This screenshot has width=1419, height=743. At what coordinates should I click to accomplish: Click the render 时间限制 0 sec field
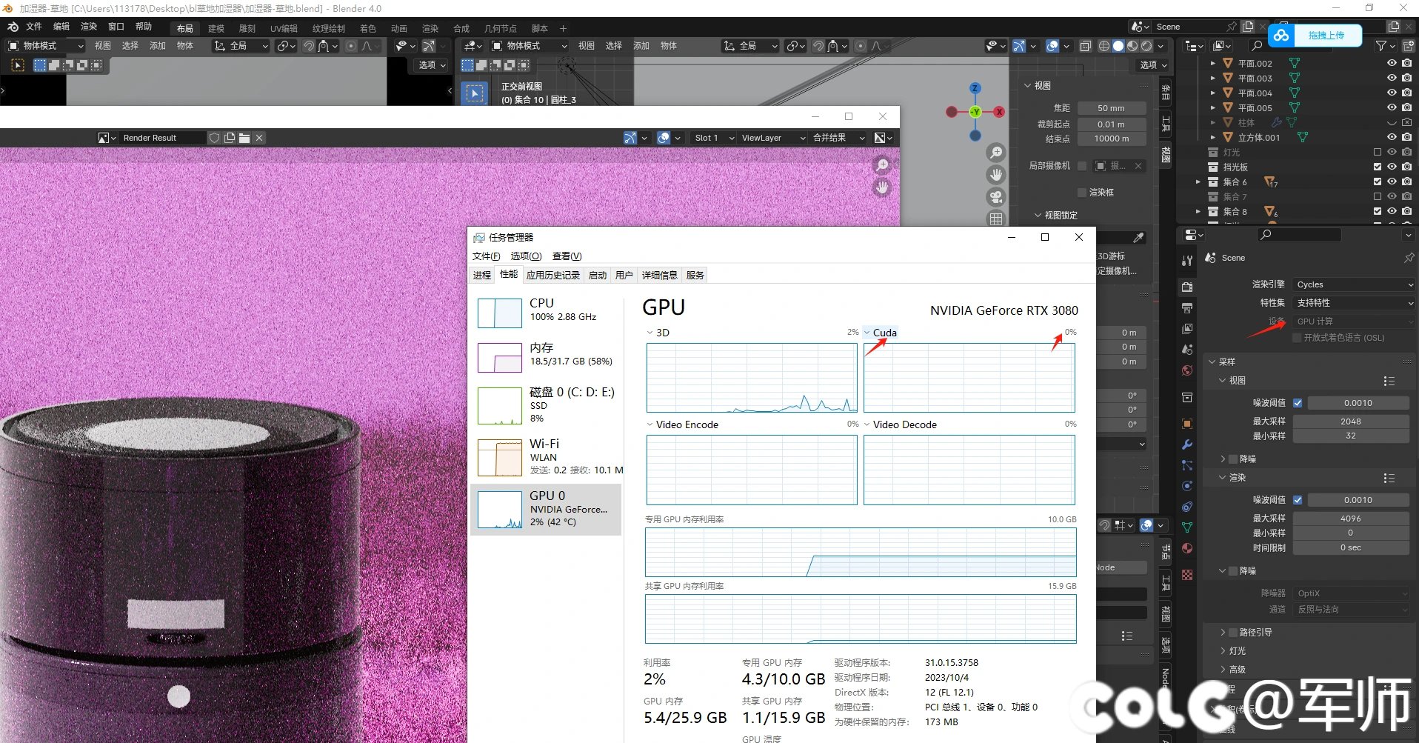tap(1351, 548)
